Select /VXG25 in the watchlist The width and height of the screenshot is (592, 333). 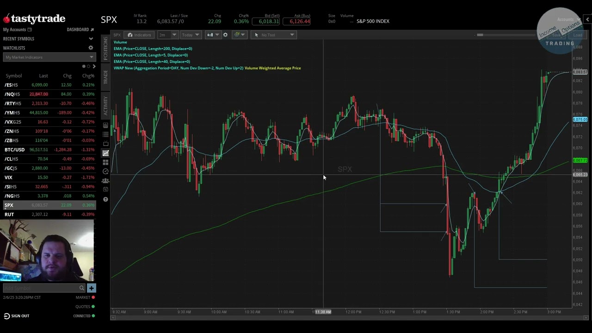pyautogui.click(x=49, y=122)
